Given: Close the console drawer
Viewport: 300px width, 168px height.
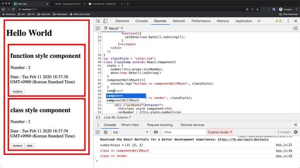Looking at the screenshot, I should click(x=296, y=125).
